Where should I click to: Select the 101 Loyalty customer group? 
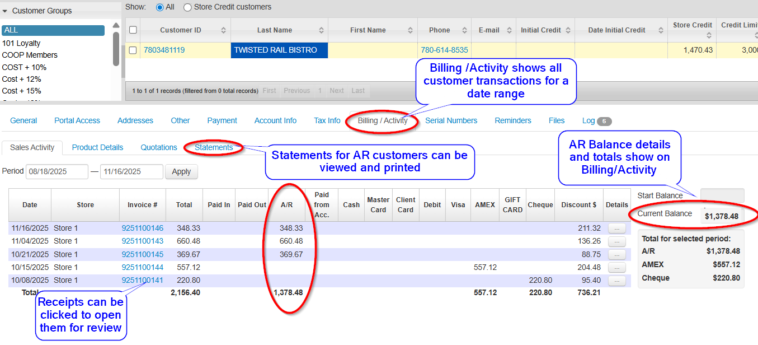coord(21,43)
